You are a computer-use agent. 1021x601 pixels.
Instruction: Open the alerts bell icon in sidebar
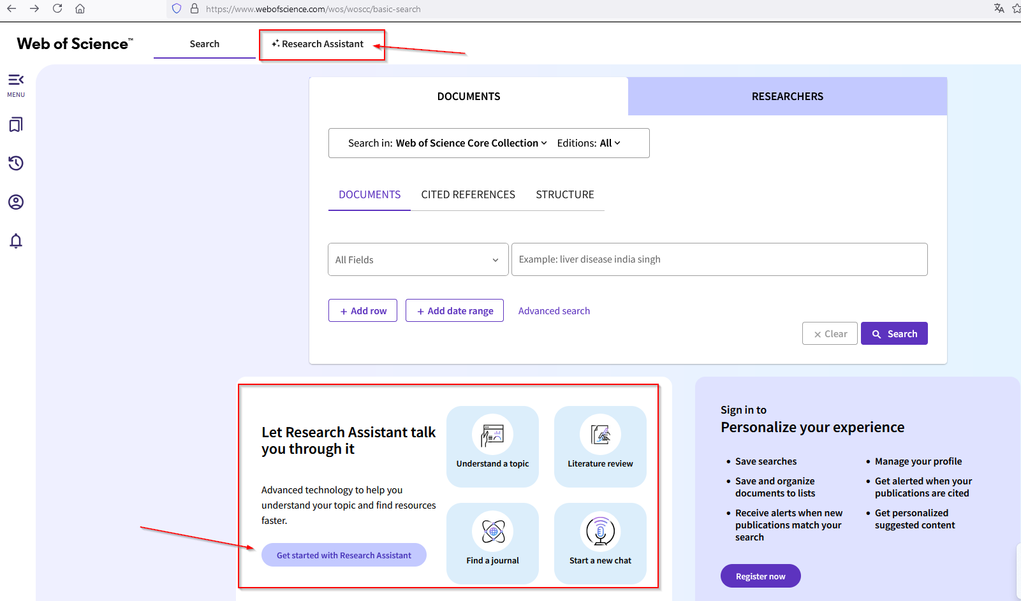click(x=16, y=241)
